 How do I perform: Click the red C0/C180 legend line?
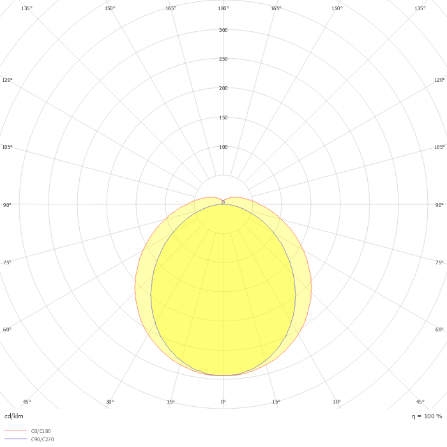point(16,430)
